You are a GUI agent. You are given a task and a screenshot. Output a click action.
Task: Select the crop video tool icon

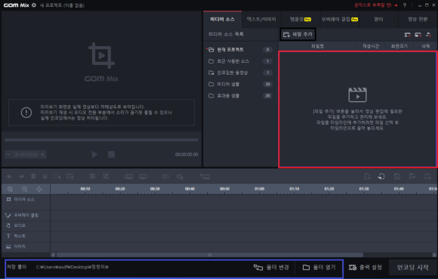point(106,176)
